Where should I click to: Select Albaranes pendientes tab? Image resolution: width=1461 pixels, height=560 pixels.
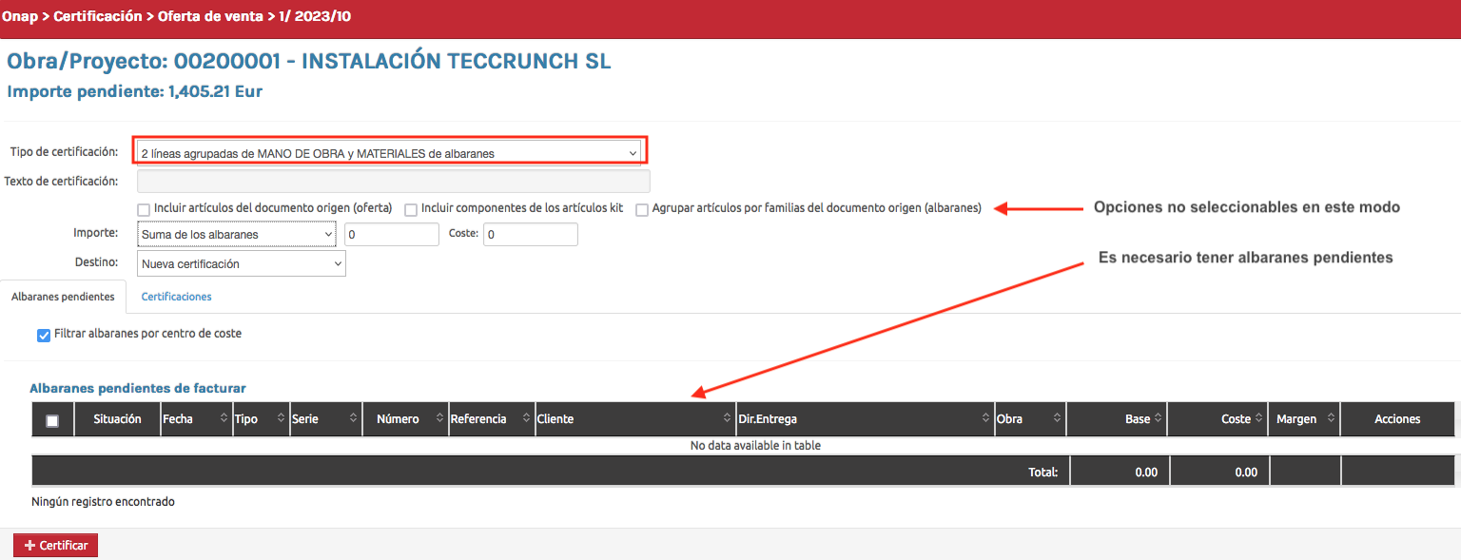pyautogui.click(x=63, y=297)
